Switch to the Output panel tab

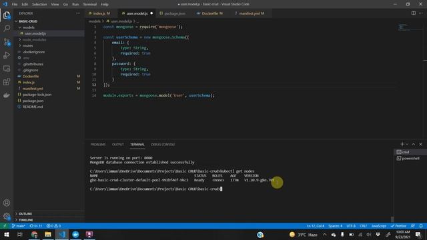point(118,145)
